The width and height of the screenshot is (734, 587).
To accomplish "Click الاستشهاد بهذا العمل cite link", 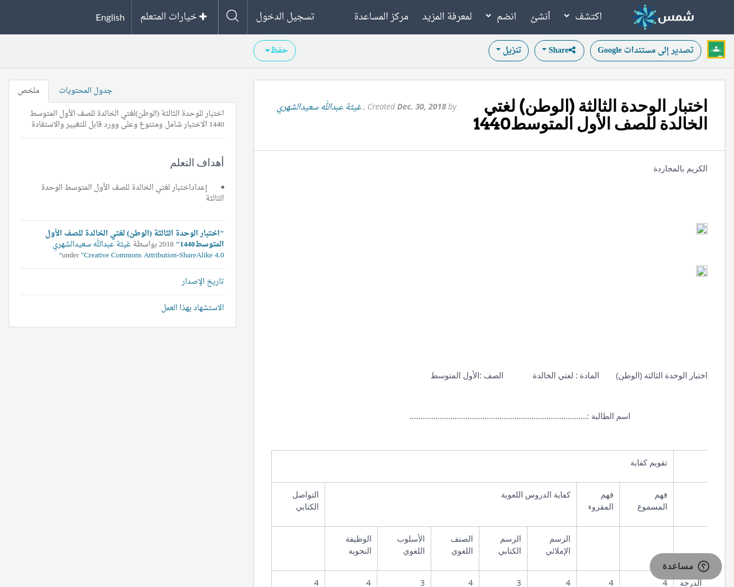I will [x=193, y=308].
